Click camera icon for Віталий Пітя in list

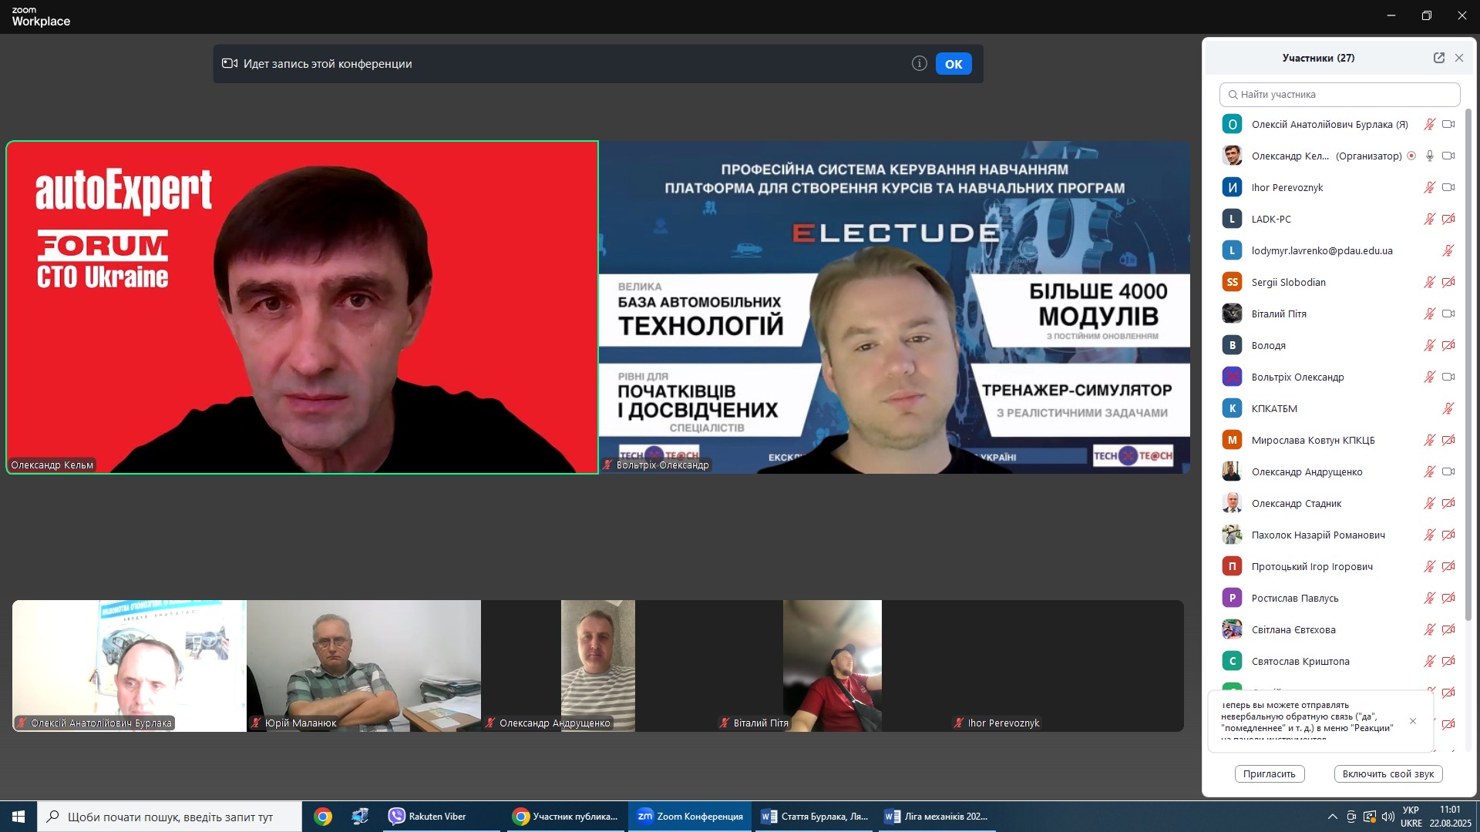[x=1448, y=314]
